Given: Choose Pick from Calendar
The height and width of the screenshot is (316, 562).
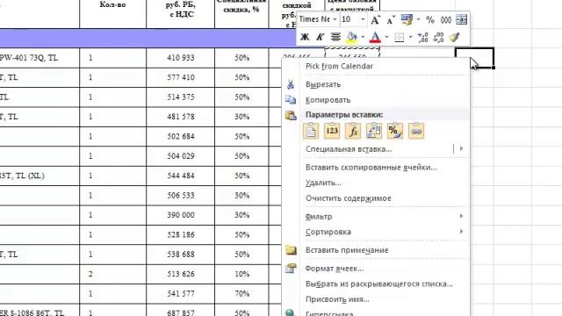Looking at the screenshot, I should pyautogui.click(x=339, y=67).
